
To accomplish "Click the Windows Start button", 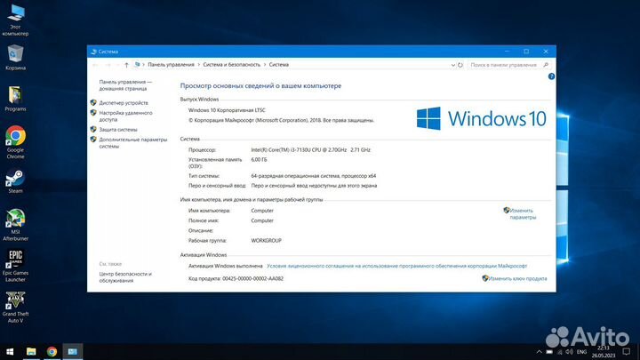I will [9, 352].
